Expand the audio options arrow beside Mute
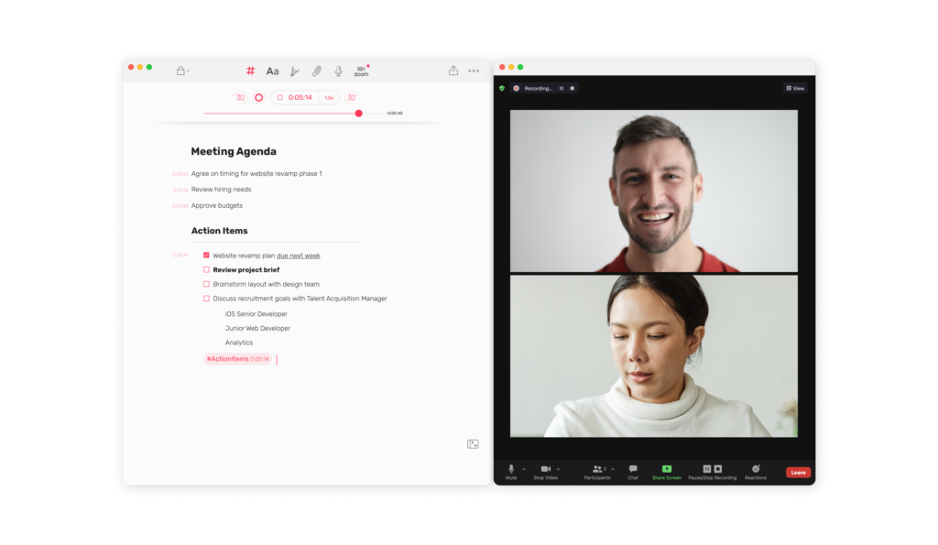 click(523, 469)
